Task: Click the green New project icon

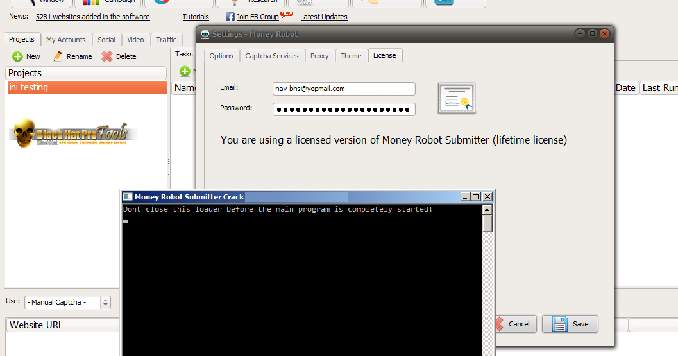Action: pos(17,56)
